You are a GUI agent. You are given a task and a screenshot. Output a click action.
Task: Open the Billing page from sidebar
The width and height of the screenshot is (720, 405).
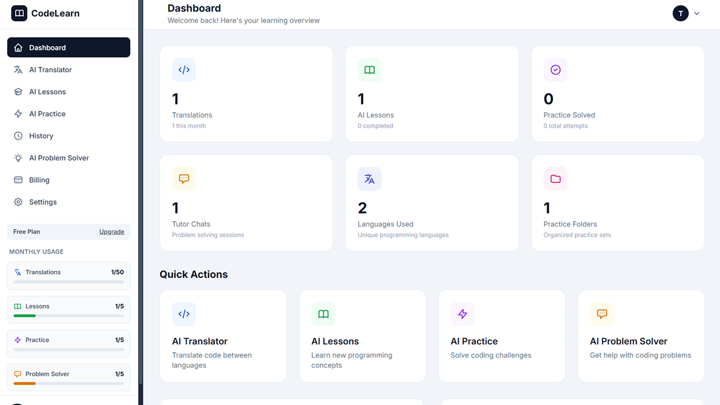pyautogui.click(x=39, y=180)
